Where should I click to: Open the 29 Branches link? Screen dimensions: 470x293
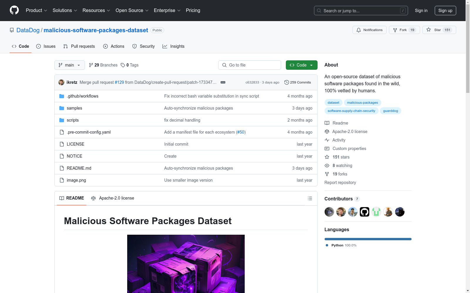pyautogui.click(x=103, y=65)
